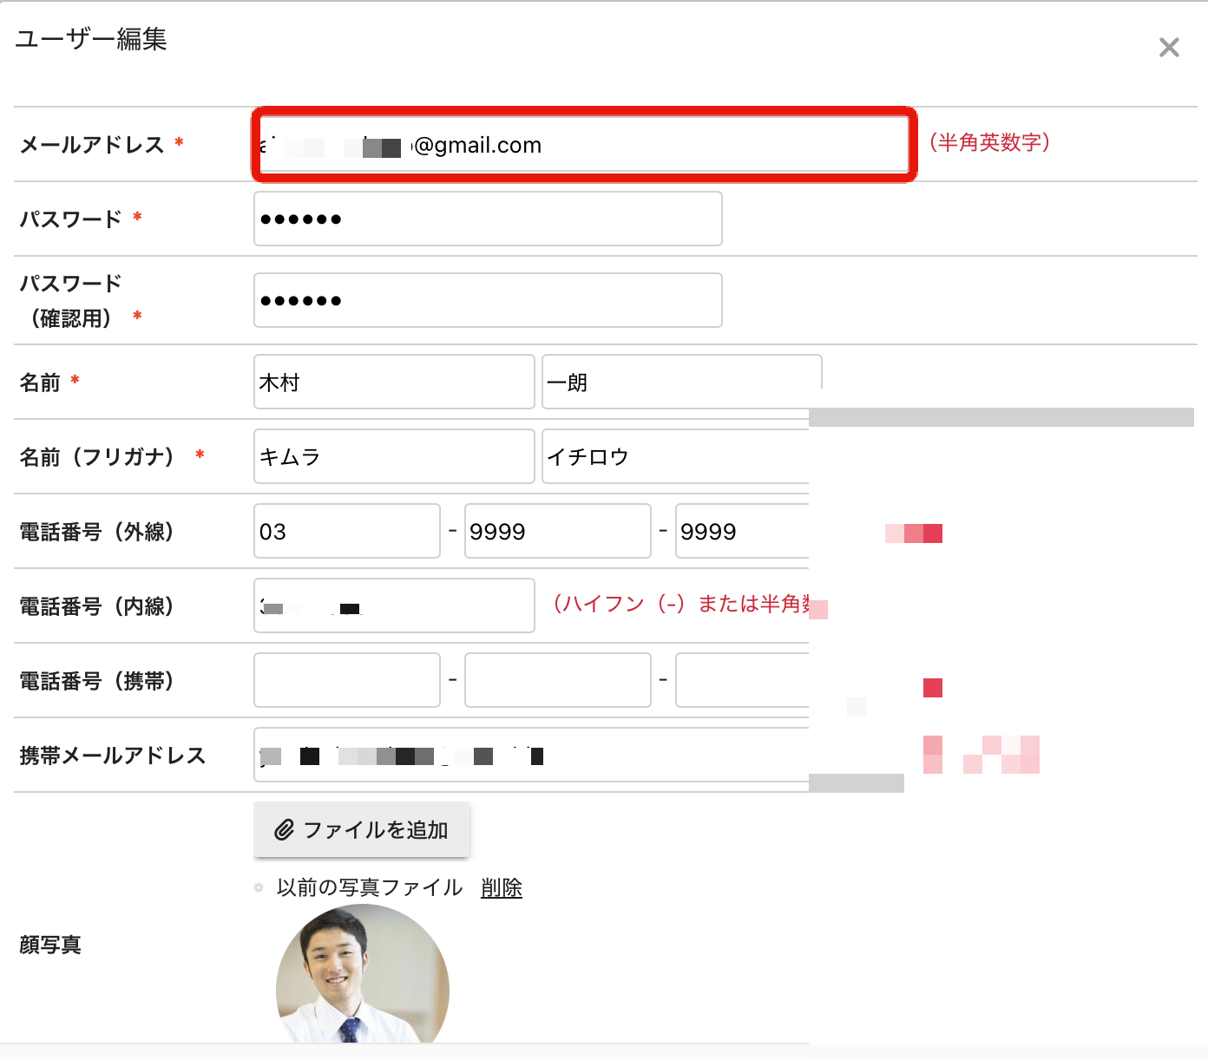
Task: Click the メールアドレス label
Action: (92, 145)
